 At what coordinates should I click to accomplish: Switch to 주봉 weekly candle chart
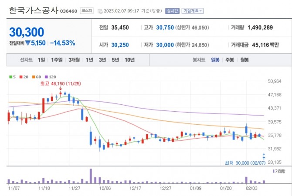pos(229,60)
